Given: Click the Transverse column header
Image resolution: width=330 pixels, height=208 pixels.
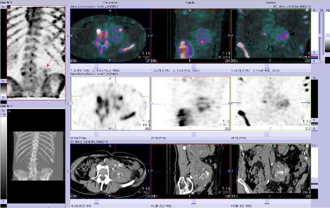Looking at the screenshot, I should pos(111,2).
